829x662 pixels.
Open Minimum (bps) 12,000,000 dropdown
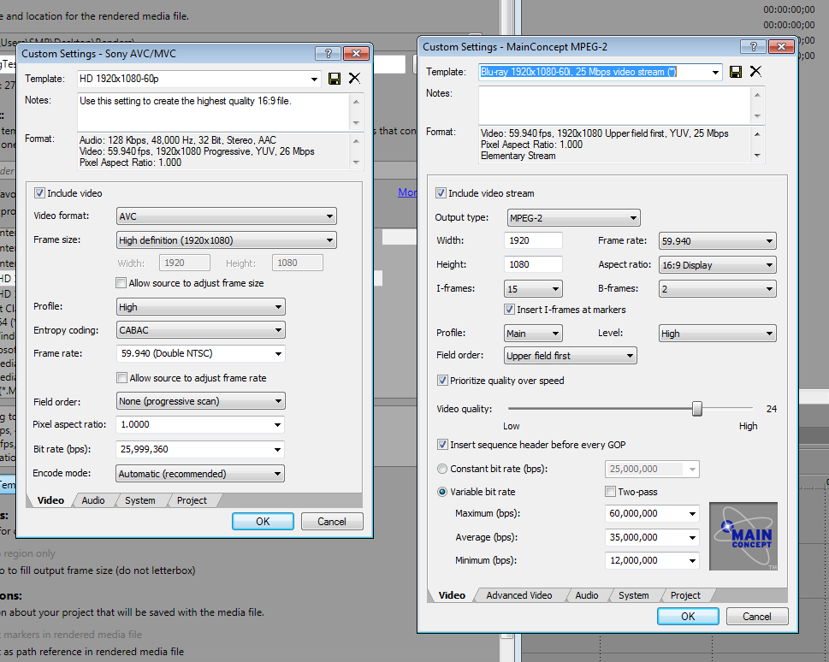point(652,560)
